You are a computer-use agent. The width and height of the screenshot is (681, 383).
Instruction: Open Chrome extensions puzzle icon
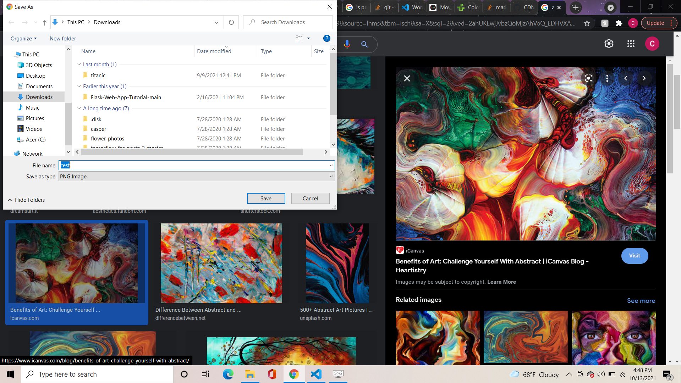coord(619,23)
